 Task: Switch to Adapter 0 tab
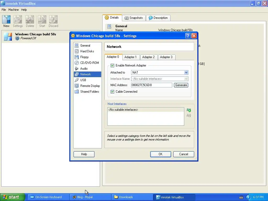(x=113, y=57)
